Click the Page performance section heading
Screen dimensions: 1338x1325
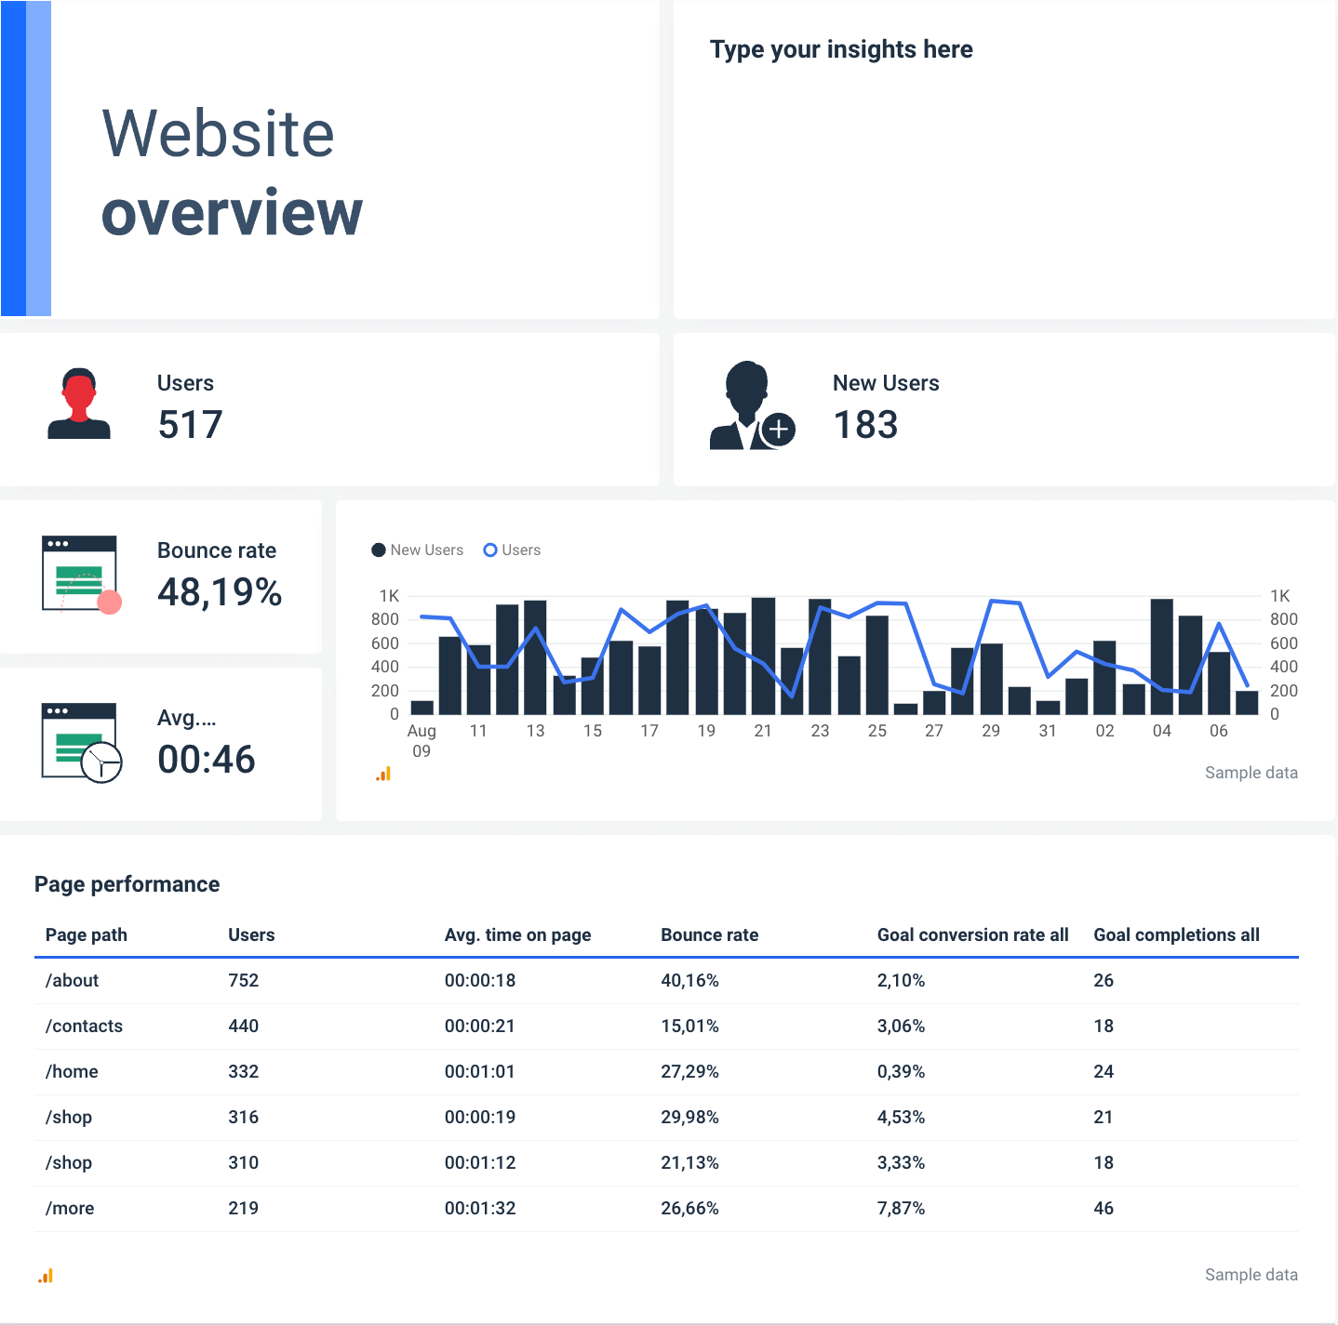(x=127, y=884)
